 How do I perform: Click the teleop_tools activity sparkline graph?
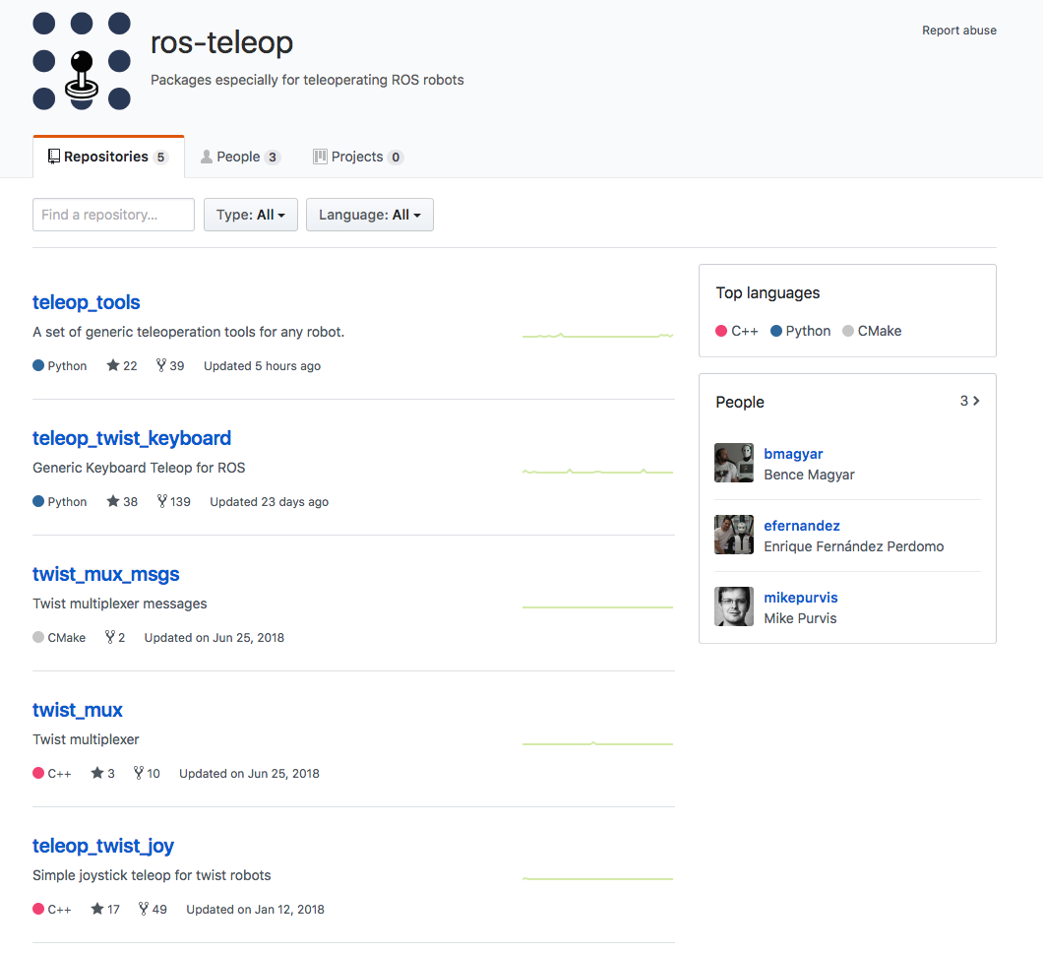tap(597, 336)
